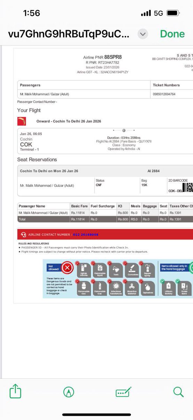193x420 pixels.
Task: Select departure time Jan 26, 06:05
Action: [30, 134]
